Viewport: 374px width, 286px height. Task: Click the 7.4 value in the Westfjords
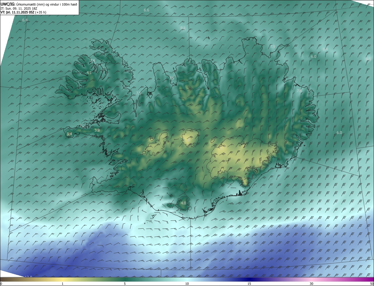pyautogui.click(x=92, y=61)
